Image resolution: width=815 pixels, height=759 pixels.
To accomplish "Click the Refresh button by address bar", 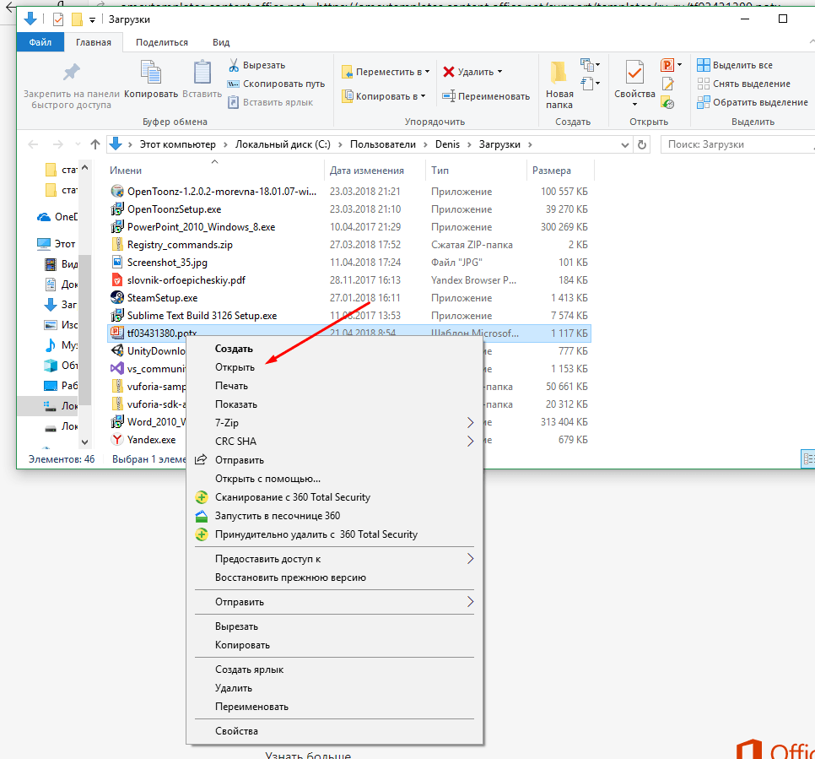I will pos(642,144).
